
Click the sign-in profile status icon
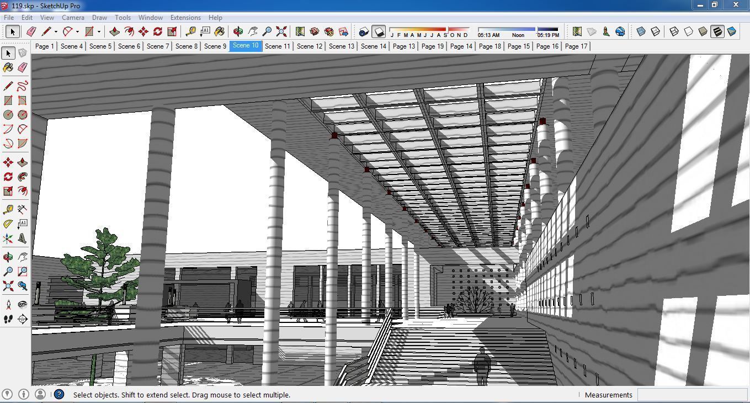[x=40, y=394]
